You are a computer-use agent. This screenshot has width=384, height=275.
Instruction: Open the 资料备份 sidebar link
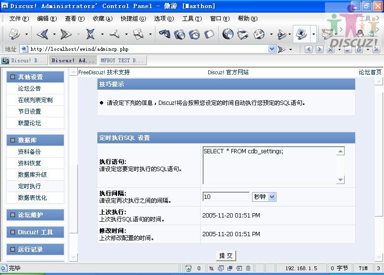pyautogui.click(x=29, y=151)
